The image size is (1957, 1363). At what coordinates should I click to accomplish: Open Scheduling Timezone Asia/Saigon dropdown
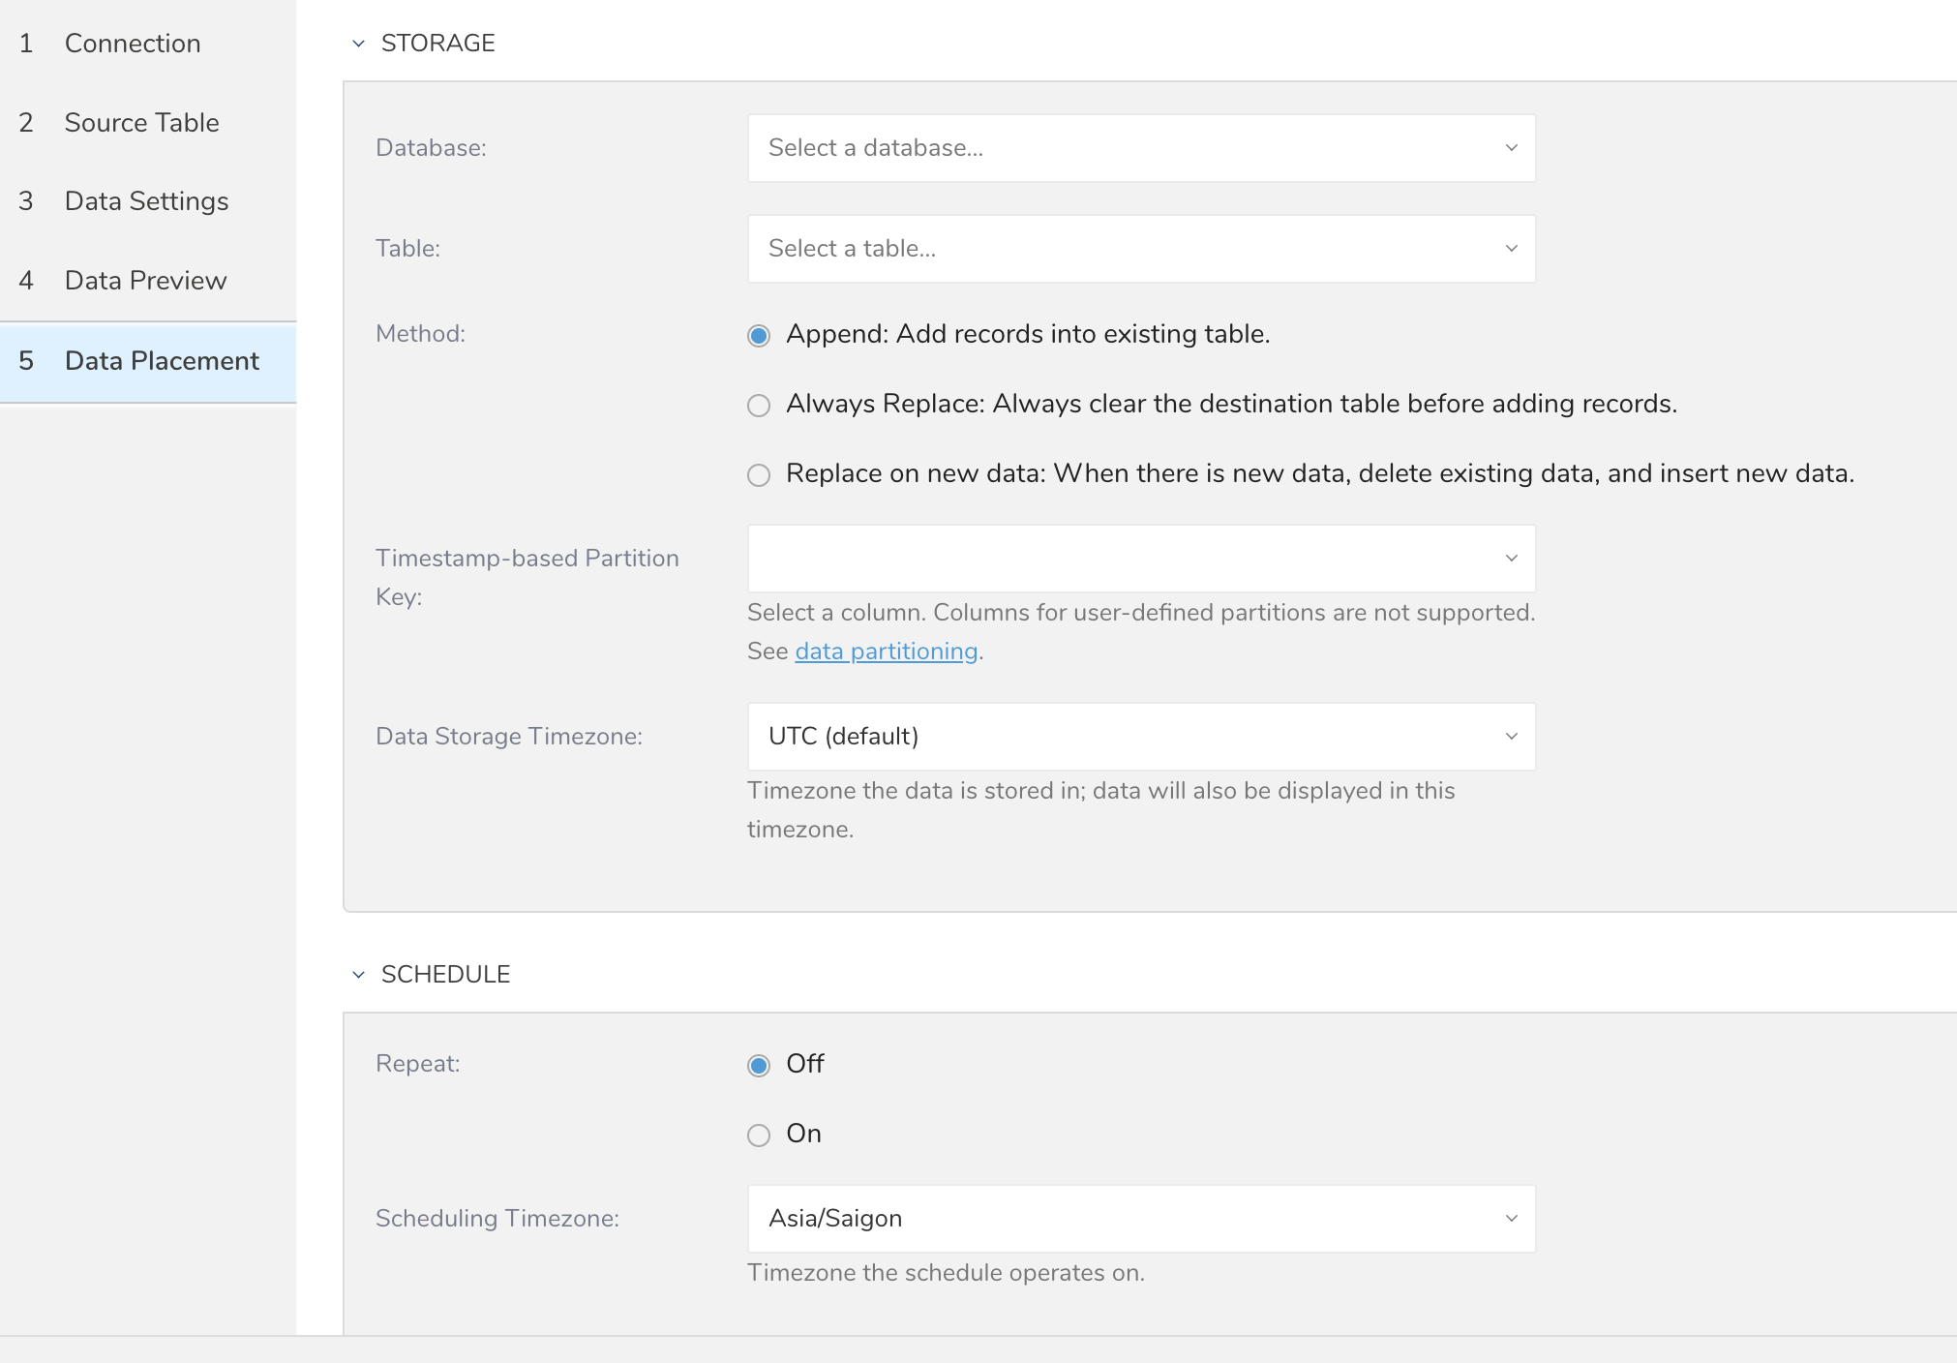[1140, 1219]
